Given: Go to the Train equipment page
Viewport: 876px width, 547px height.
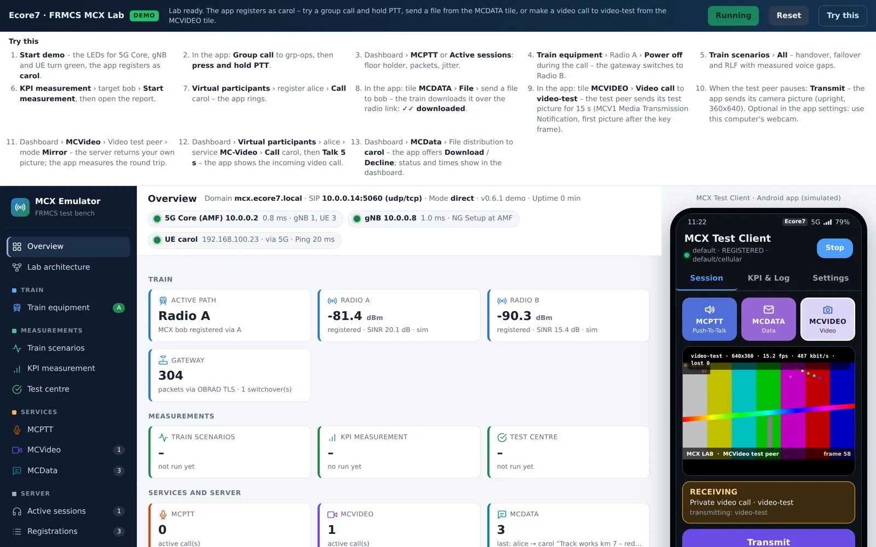Looking at the screenshot, I should point(68,308).
